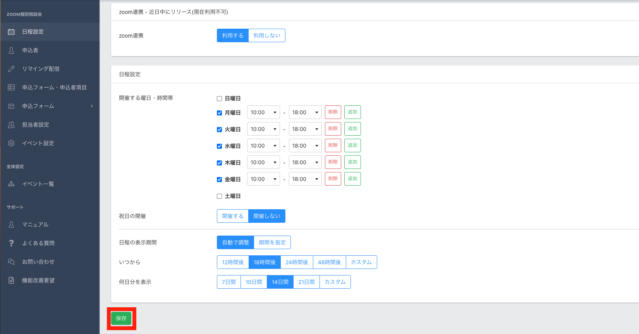Enable the 日曜日 checkbox
The width and height of the screenshot is (639, 334).
[219, 99]
